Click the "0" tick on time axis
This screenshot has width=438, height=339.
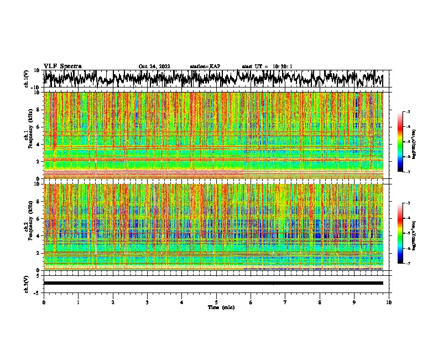pos(44,302)
